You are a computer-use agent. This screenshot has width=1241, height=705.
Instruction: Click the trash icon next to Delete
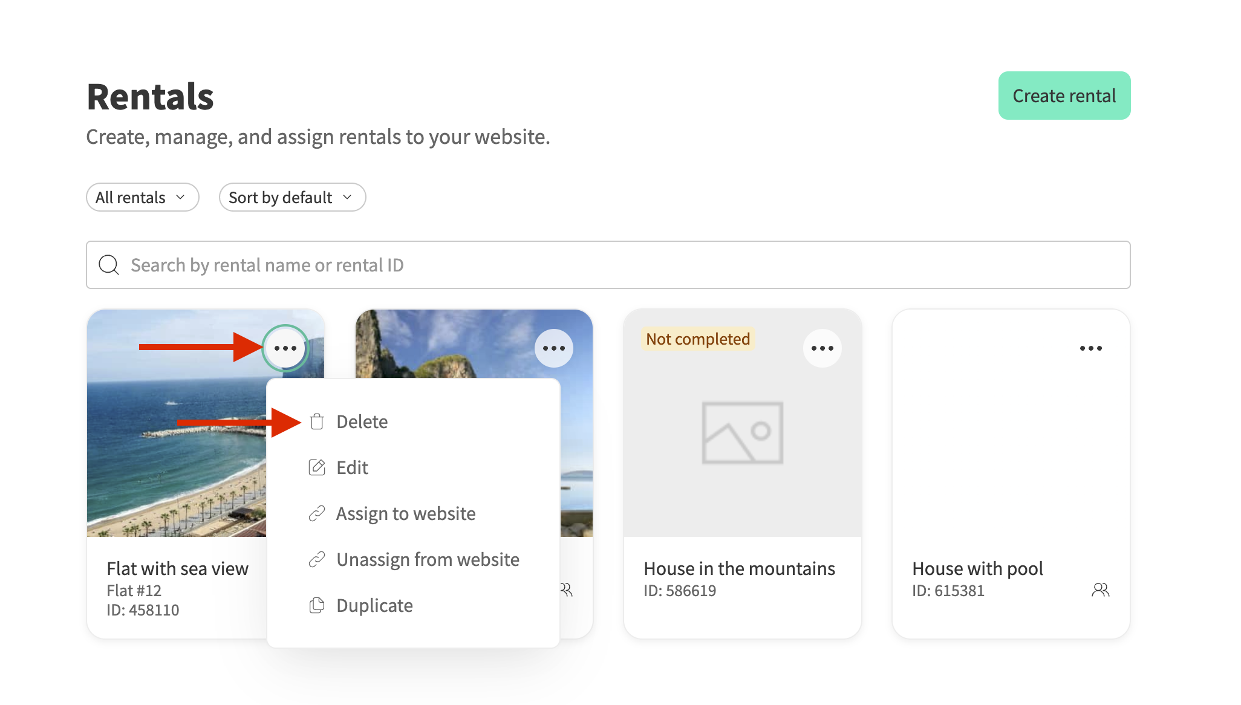click(x=317, y=421)
